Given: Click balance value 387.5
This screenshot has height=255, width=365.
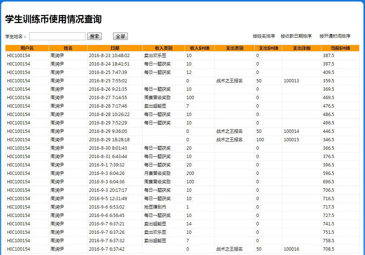Looking at the screenshot, I should (x=328, y=56).
